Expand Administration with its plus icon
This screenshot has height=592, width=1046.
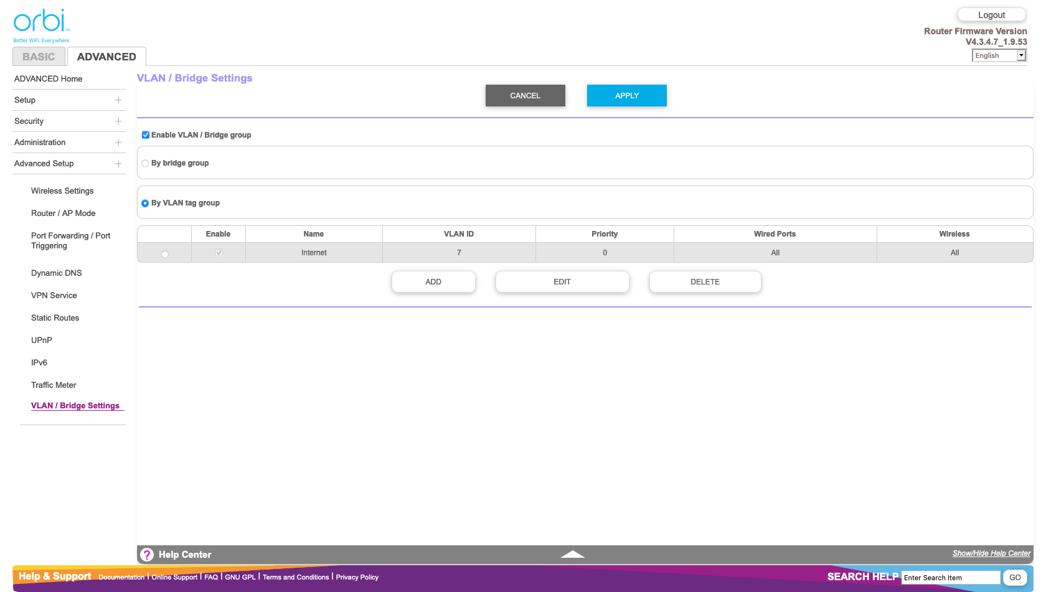pos(118,143)
